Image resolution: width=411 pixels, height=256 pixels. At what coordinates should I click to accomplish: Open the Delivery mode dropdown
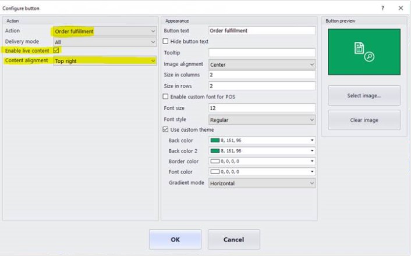[x=105, y=42]
